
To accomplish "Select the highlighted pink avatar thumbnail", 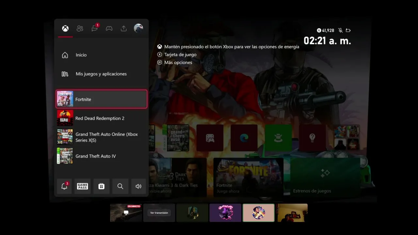I will (x=259, y=213).
